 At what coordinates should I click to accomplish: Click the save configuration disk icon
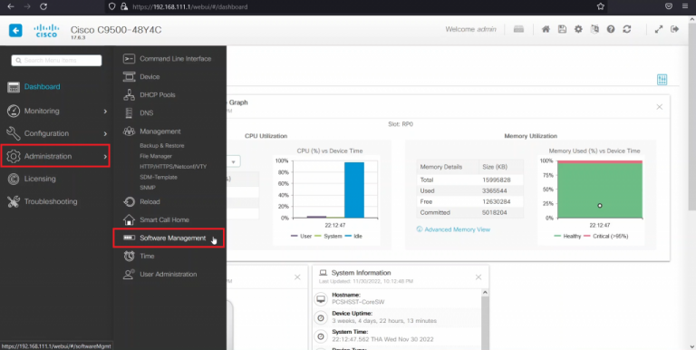[x=562, y=29]
